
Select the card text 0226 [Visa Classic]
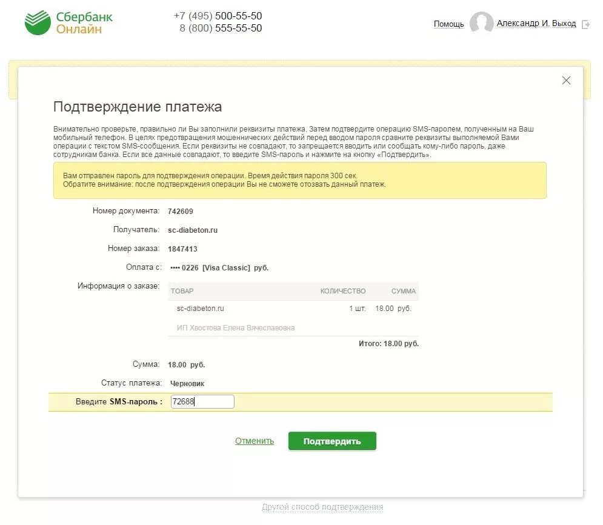pyautogui.click(x=216, y=268)
